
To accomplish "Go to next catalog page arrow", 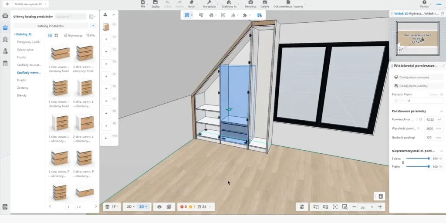I will pyautogui.click(x=96, y=206).
